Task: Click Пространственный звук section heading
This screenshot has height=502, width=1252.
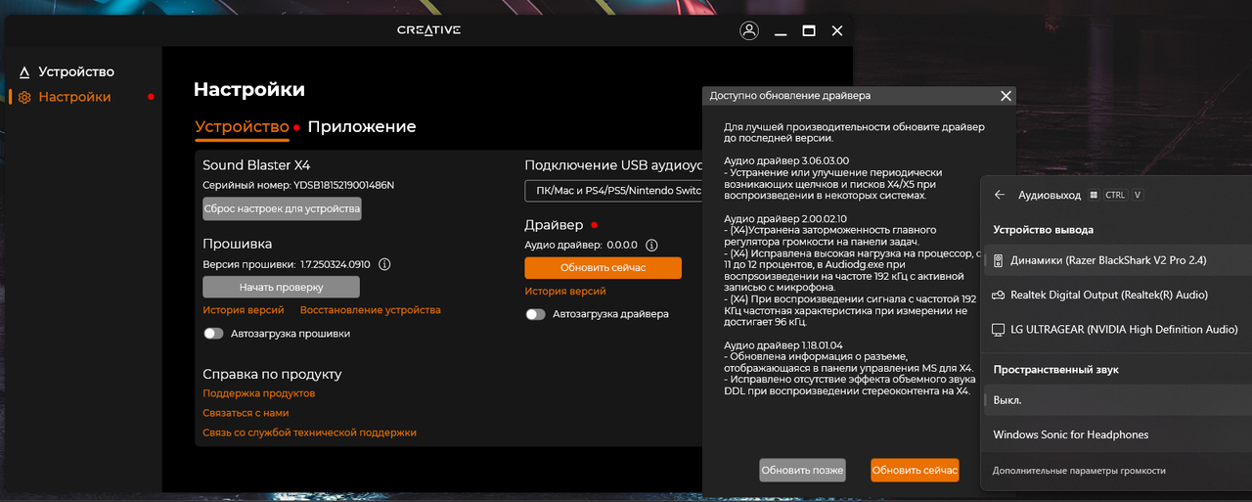Action: [1055, 370]
